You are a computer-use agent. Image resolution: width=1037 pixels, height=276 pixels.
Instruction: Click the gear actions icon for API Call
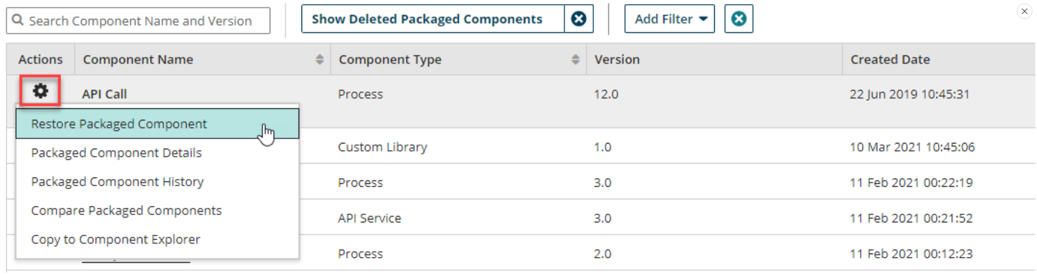[x=40, y=90]
